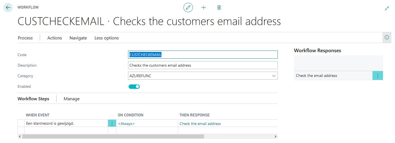Screen dimensions: 395x143
Task: Click the collapse page arrows icon
Action: 387,8
